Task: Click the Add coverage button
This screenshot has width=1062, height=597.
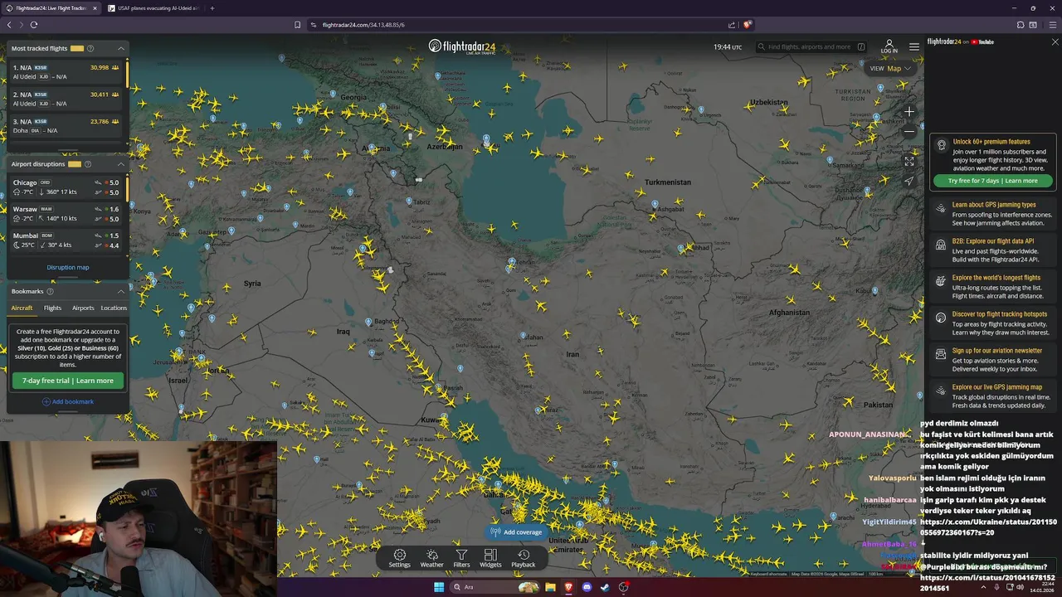Action: point(516,532)
